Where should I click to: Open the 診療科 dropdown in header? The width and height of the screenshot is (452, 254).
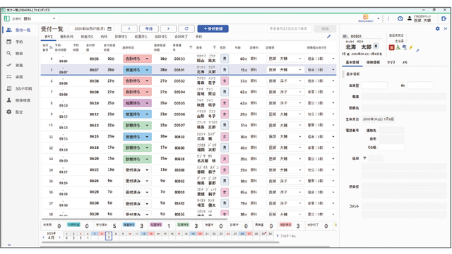[40, 19]
